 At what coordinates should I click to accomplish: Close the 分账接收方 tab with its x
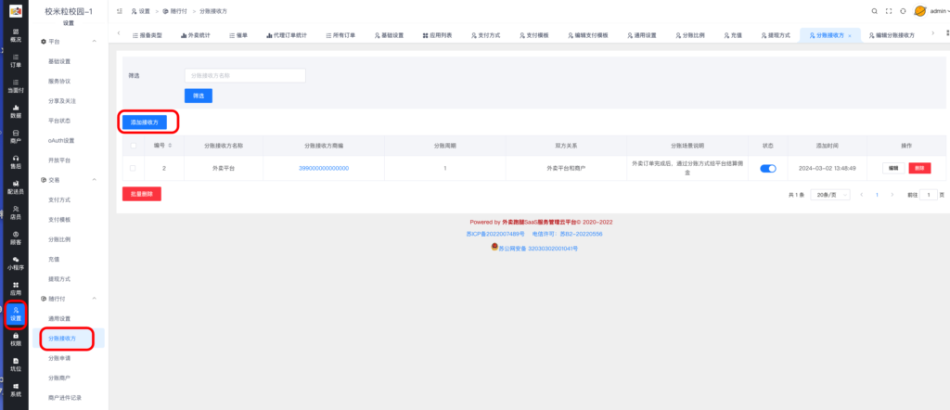[x=850, y=36]
